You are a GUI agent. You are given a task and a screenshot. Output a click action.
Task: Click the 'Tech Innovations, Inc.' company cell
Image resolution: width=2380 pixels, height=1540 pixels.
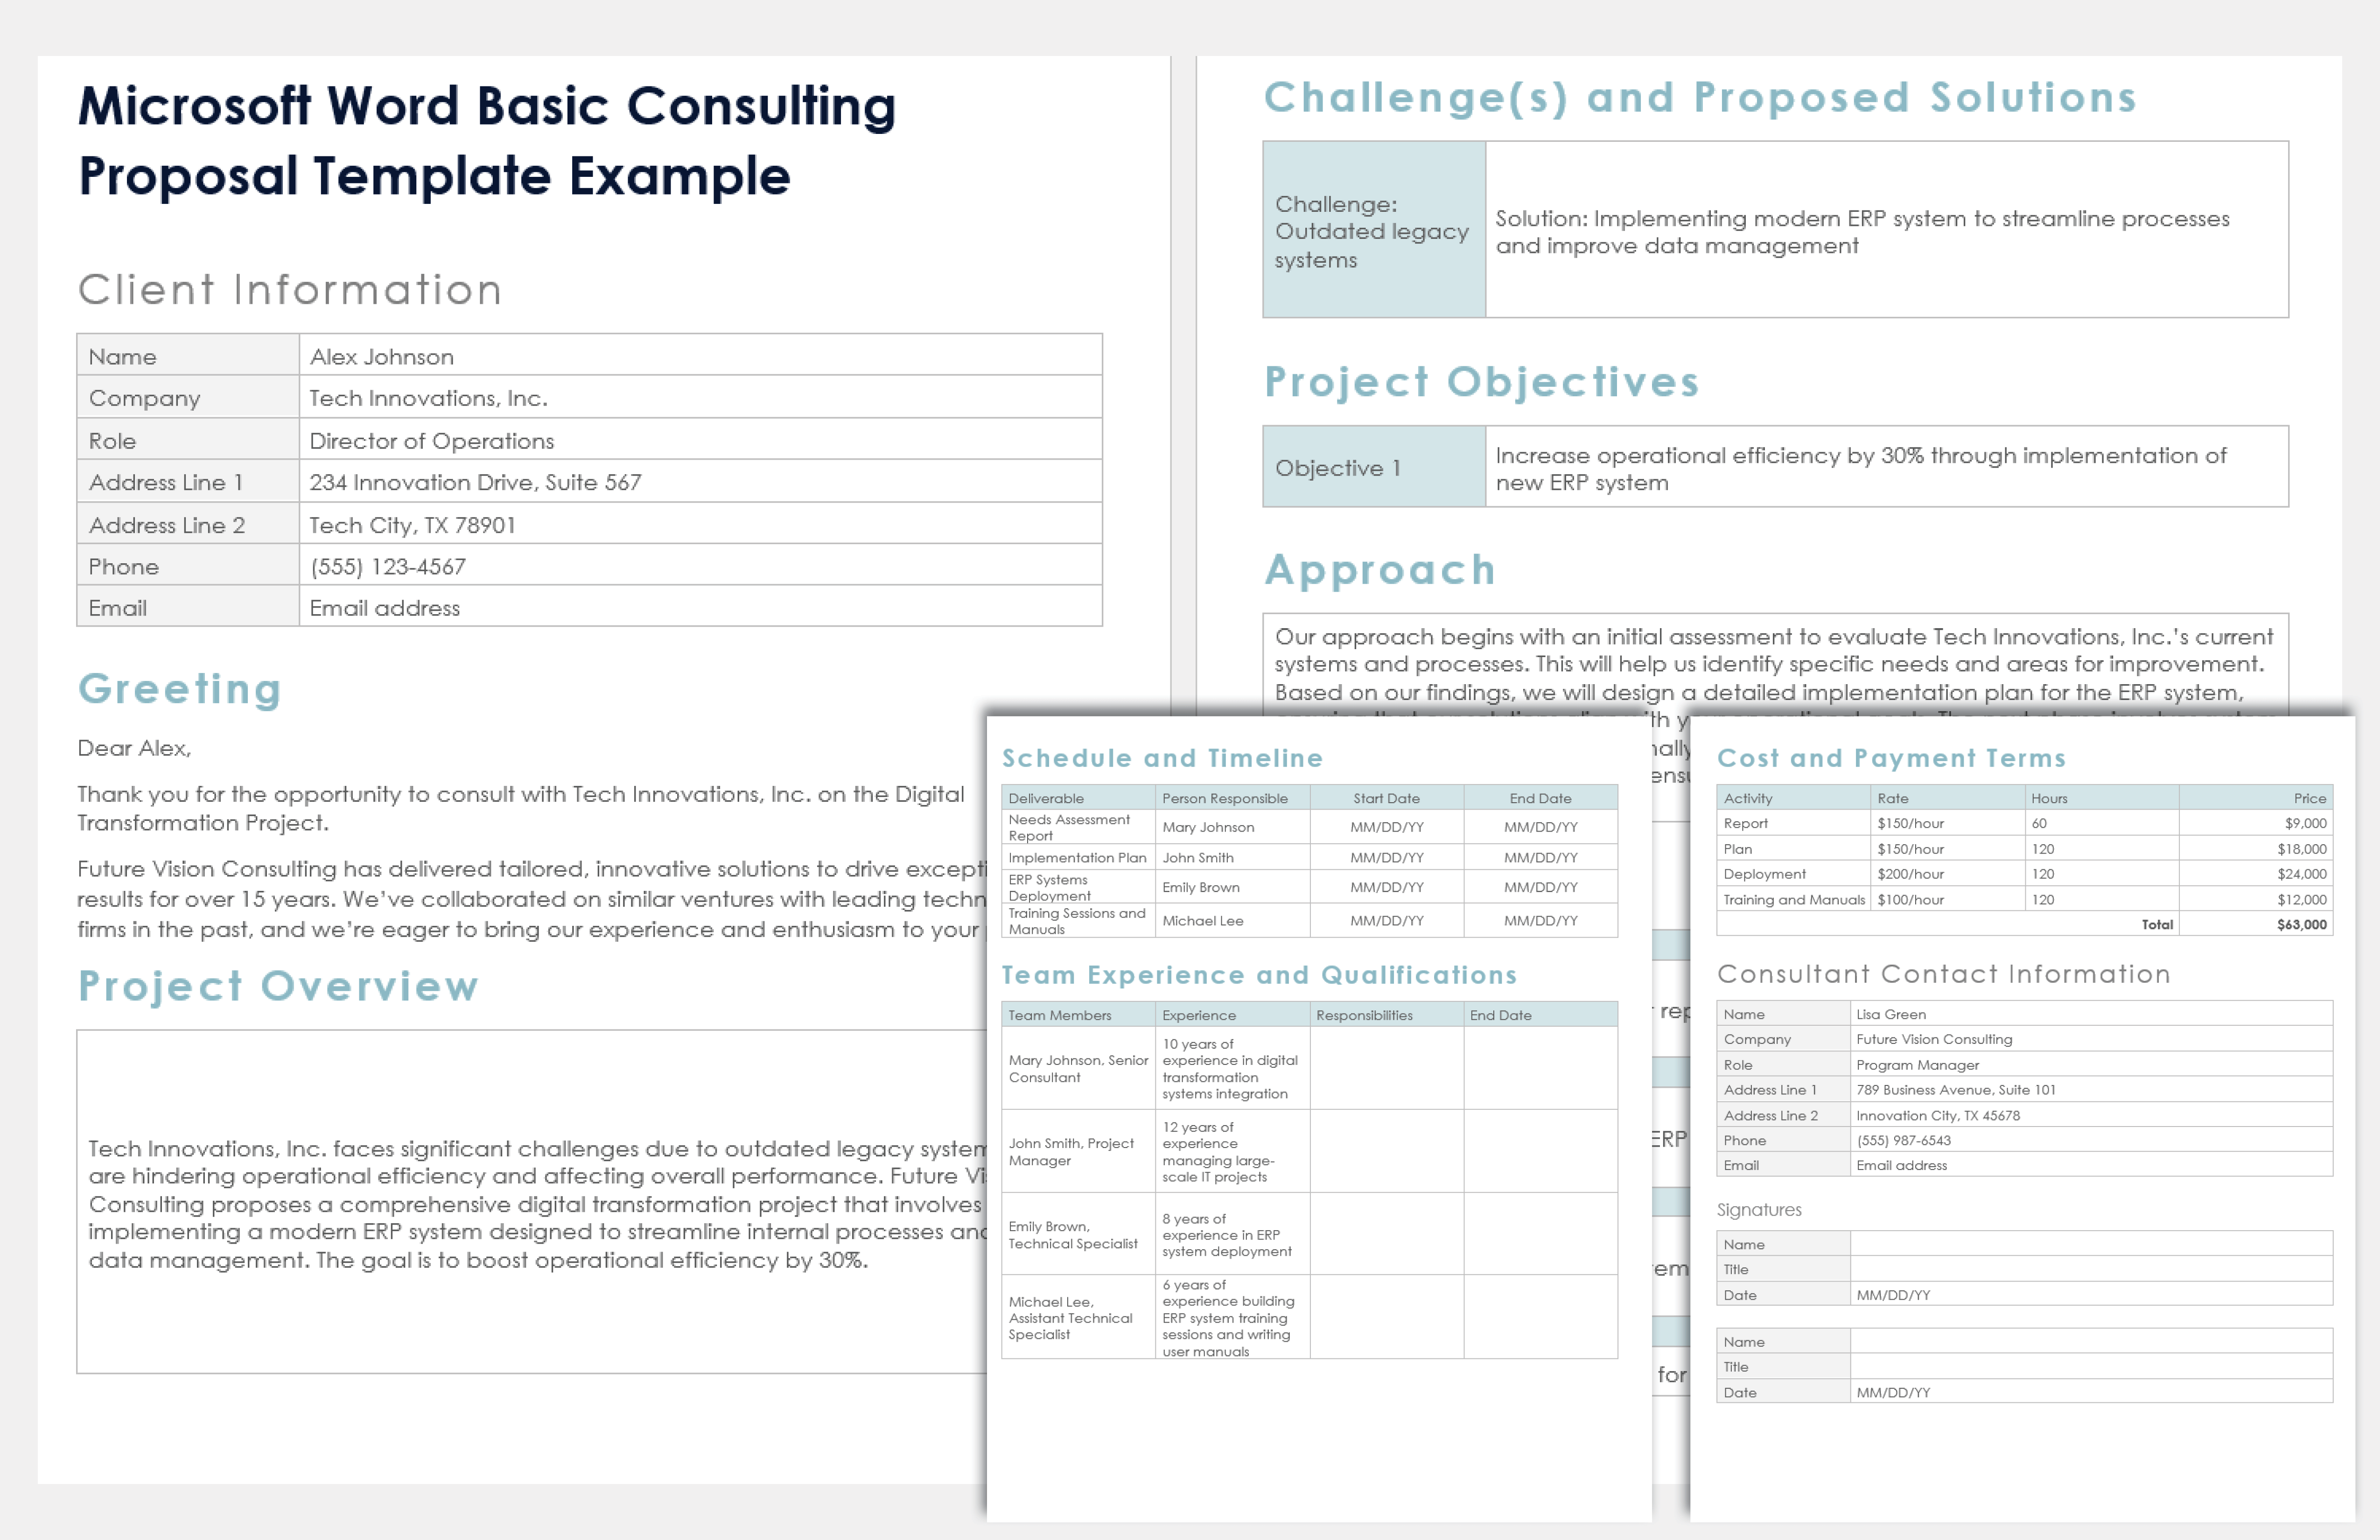point(700,398)
